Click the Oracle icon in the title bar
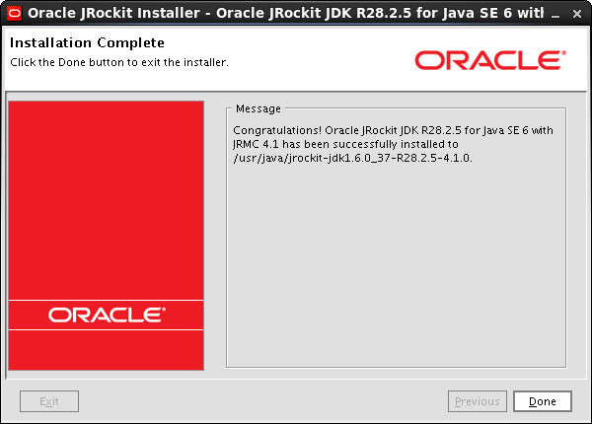 click(x=15, y=13)
